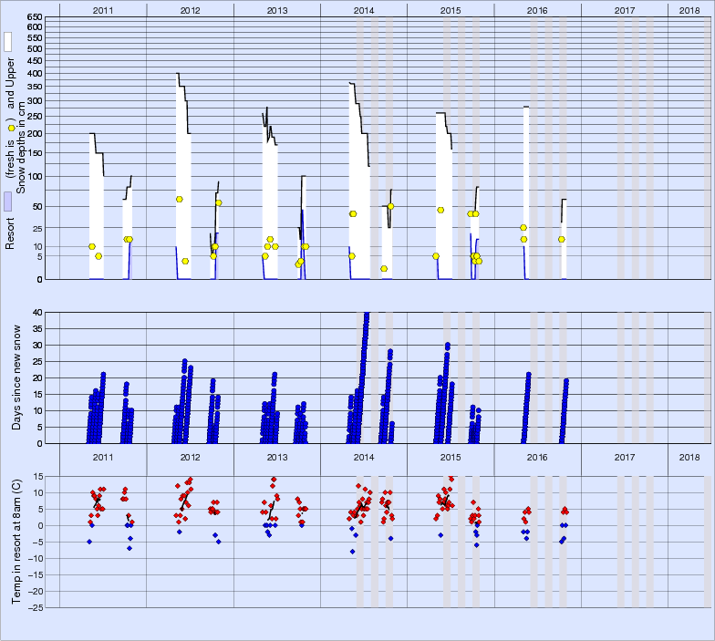
Task: Select 2014 label above the temperature chart
Action: tap(364, 456)
